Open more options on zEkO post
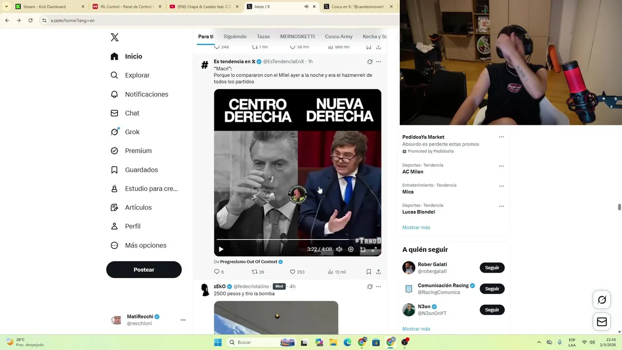This screenshot has height=350, width=622. click(379, 286)
